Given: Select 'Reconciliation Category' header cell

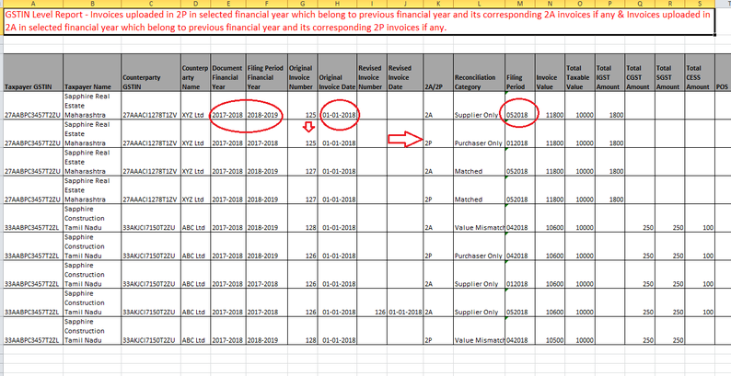Looking at the screenshot, I should point(479,72).
